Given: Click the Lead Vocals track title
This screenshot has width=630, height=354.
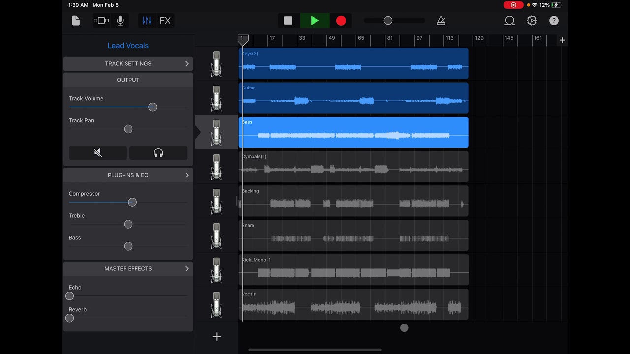Looking at the screenshot, I should [128, 46].
